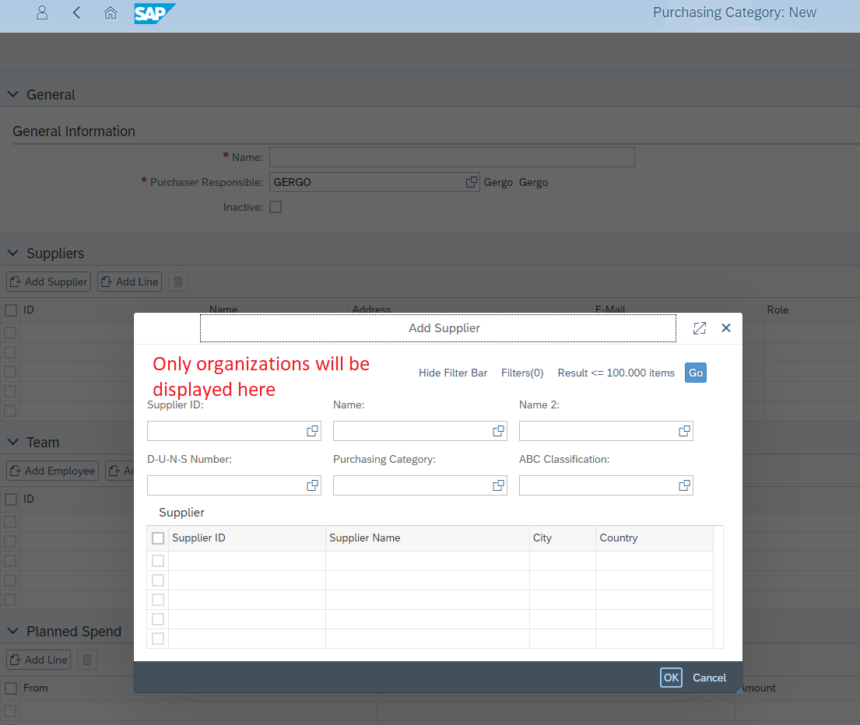Check second row checkbox in Supplier dialog table
This screenshot has width=860, height=725.
pos(158,580)
